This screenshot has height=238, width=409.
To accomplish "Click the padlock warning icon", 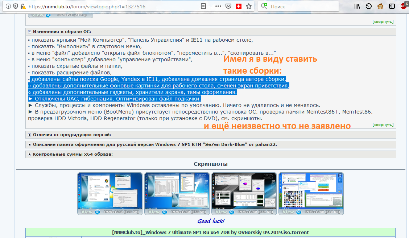I will click(x=23, y=6).
